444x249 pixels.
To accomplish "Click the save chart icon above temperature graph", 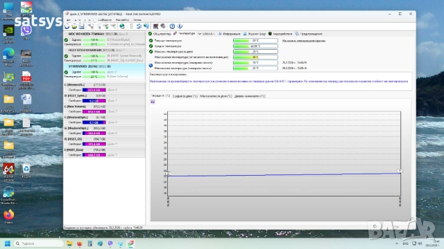I will (x=153, y=102).
